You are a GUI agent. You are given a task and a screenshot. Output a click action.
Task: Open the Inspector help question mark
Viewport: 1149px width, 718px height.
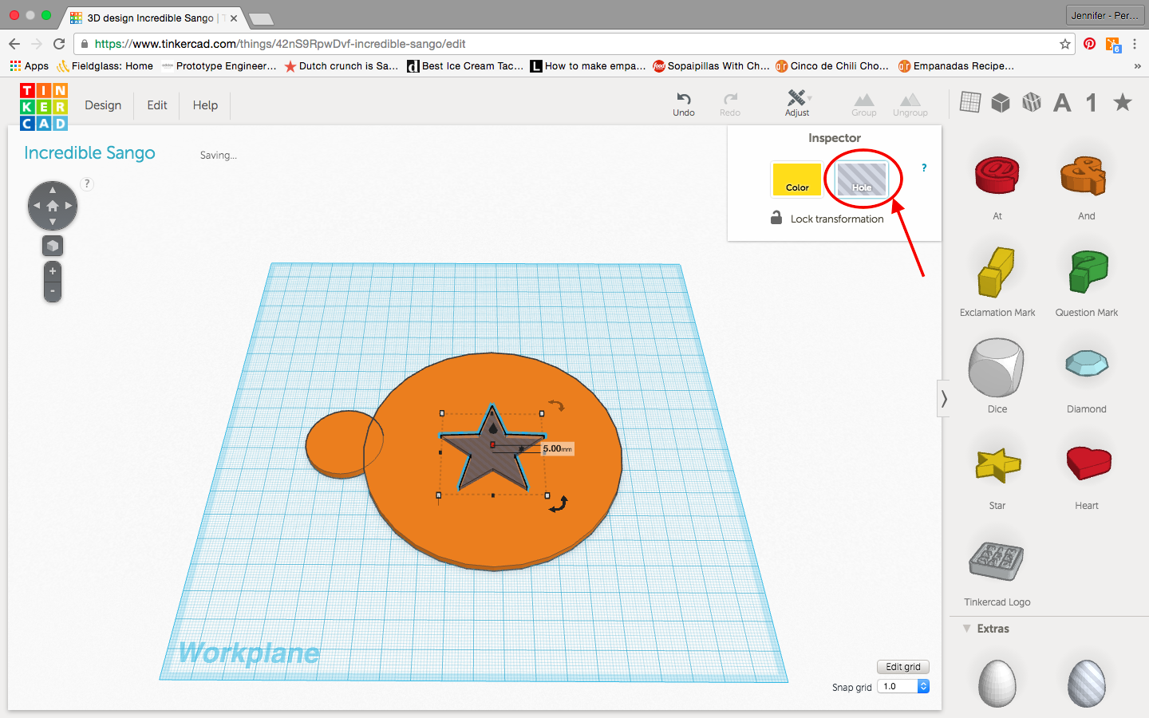(924, 168)
